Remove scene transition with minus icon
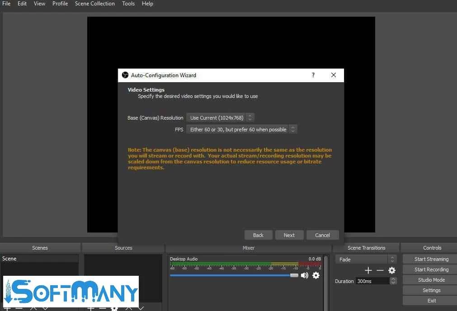 coord(380,270)
